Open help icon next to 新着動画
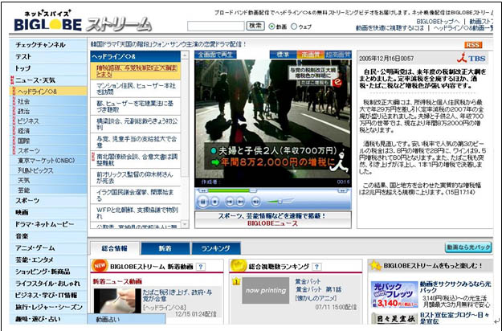 tap(201, 267)
